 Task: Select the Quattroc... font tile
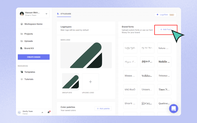pos(164,103)
